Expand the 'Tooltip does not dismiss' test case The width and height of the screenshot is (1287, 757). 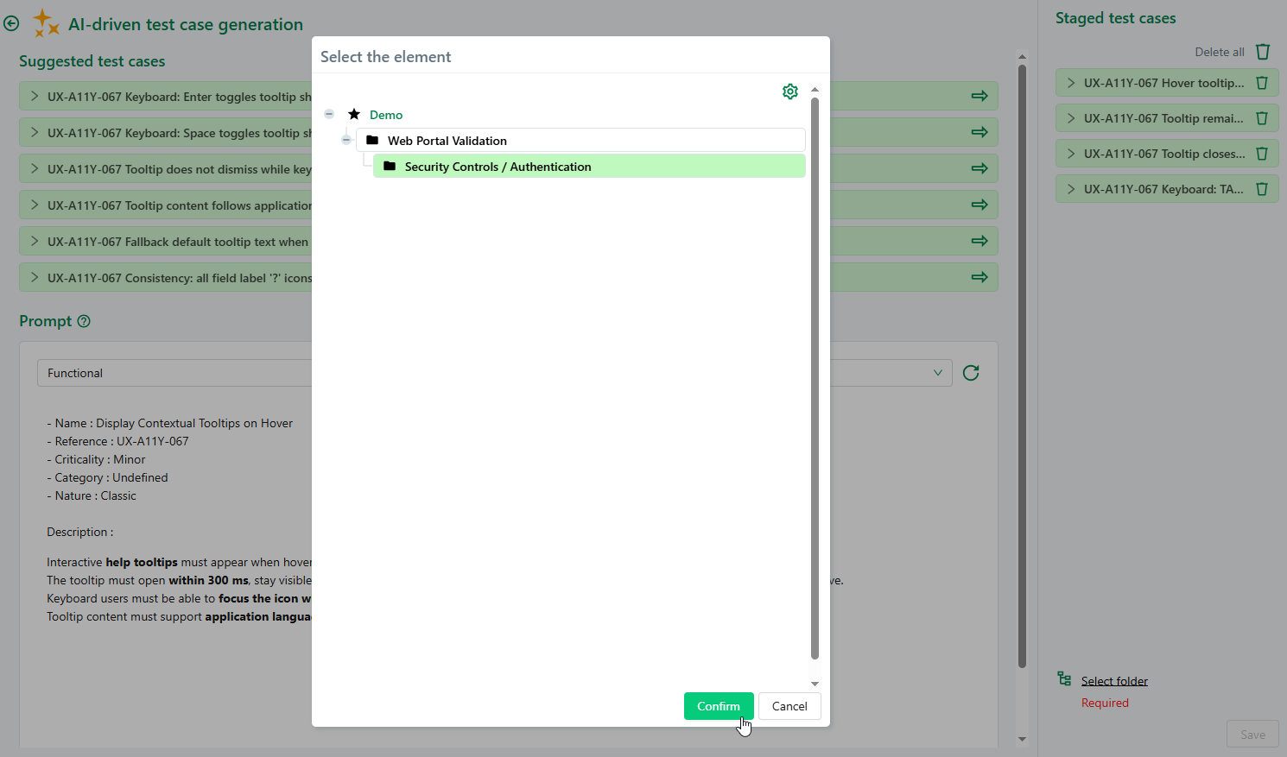click(x=34, y=168)
